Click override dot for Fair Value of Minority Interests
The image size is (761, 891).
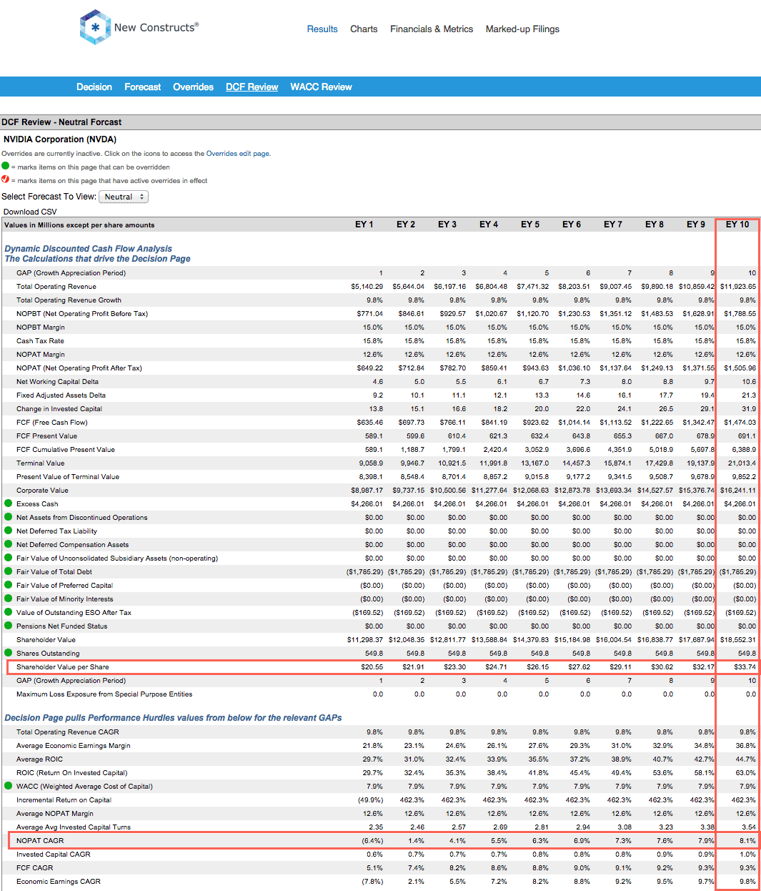(9, 599)
